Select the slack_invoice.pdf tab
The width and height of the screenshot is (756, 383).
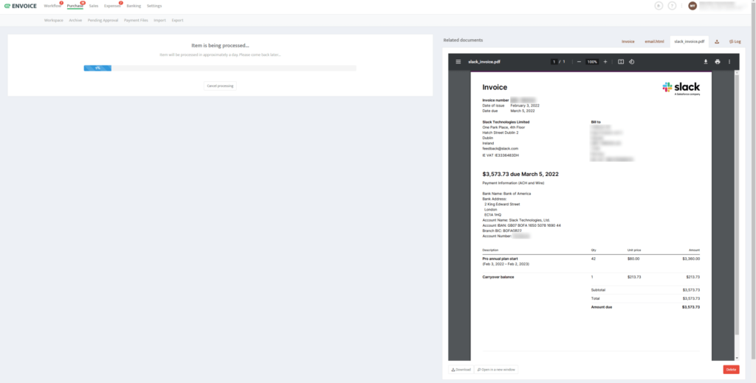pos(689,41)
